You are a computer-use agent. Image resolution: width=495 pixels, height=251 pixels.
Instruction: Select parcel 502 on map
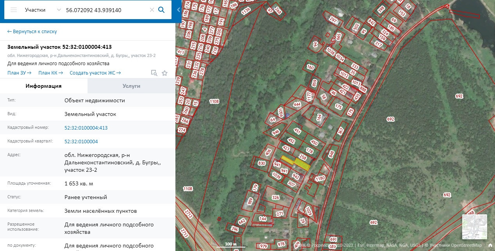coord(356,27)
